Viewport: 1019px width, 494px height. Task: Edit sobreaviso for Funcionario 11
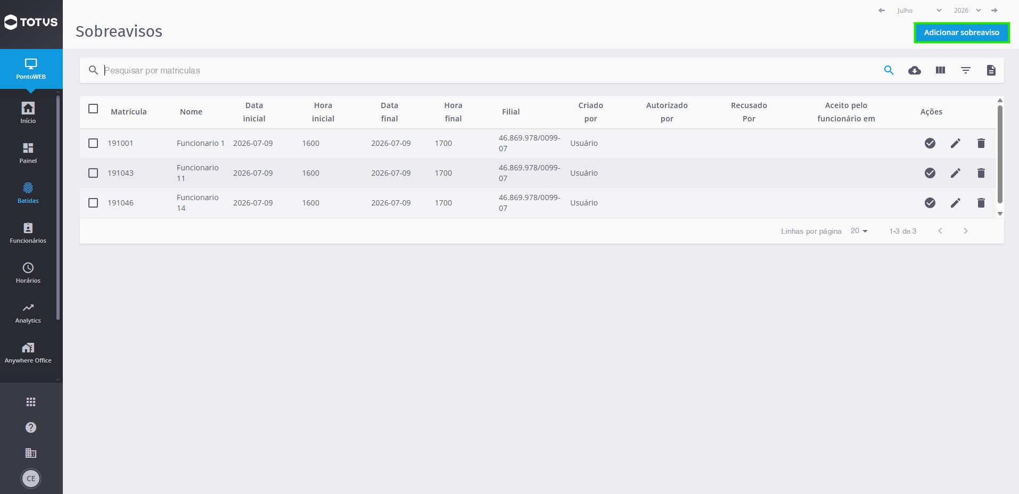click(x=956, y=173)
